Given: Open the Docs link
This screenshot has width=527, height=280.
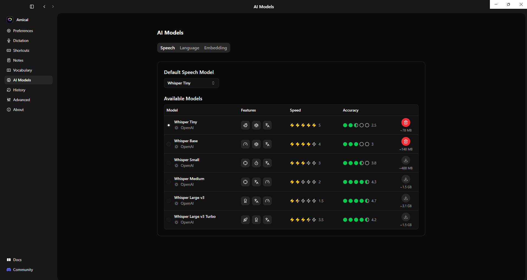Looking at the screenshot, I should 17,260.
